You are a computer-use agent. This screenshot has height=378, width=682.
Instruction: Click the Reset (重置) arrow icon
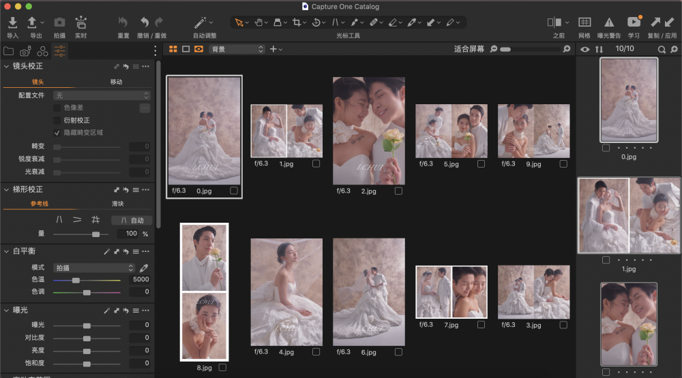pos(123,23)
